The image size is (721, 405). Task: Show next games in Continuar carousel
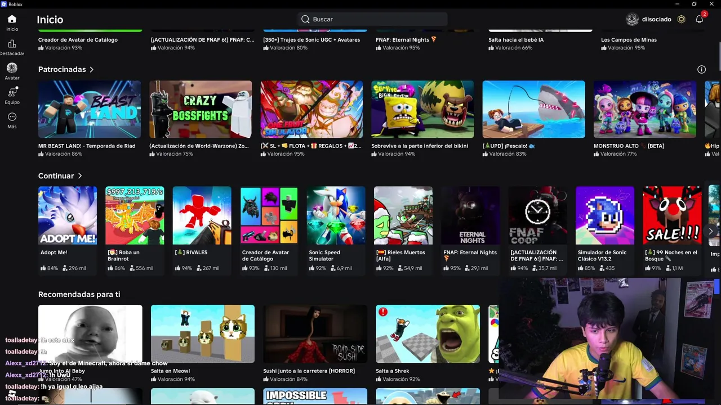point(711,231)
